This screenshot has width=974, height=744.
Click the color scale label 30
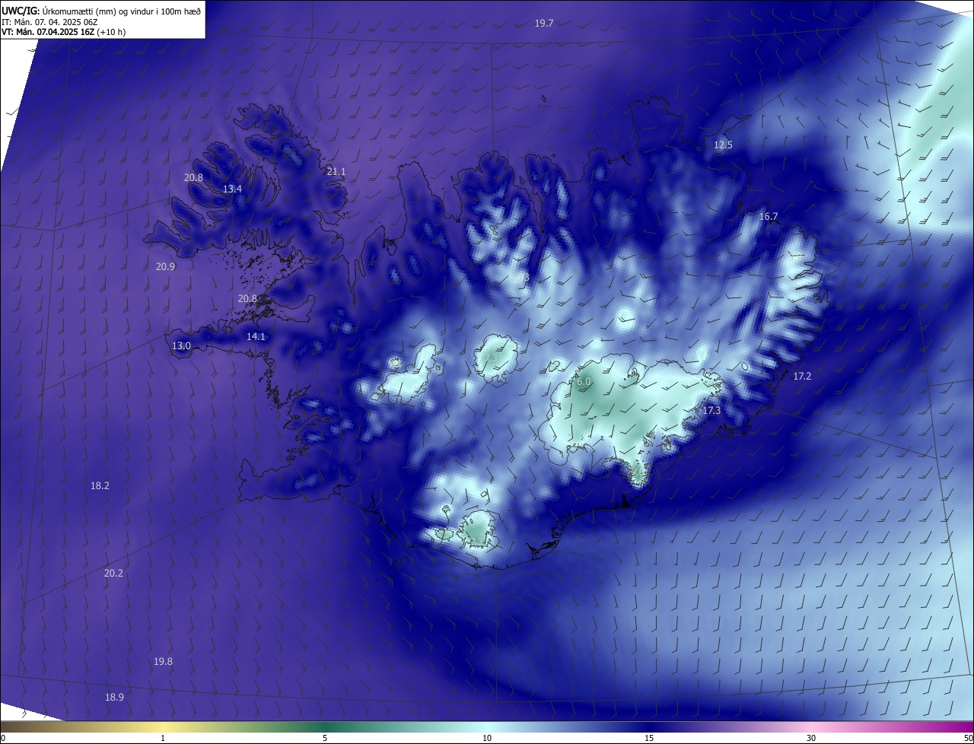811,739
